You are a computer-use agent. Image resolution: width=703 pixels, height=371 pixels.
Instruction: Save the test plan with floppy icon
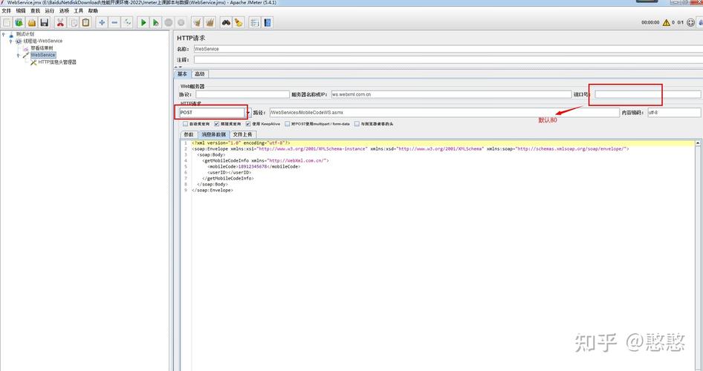click(x=45, y=22)
